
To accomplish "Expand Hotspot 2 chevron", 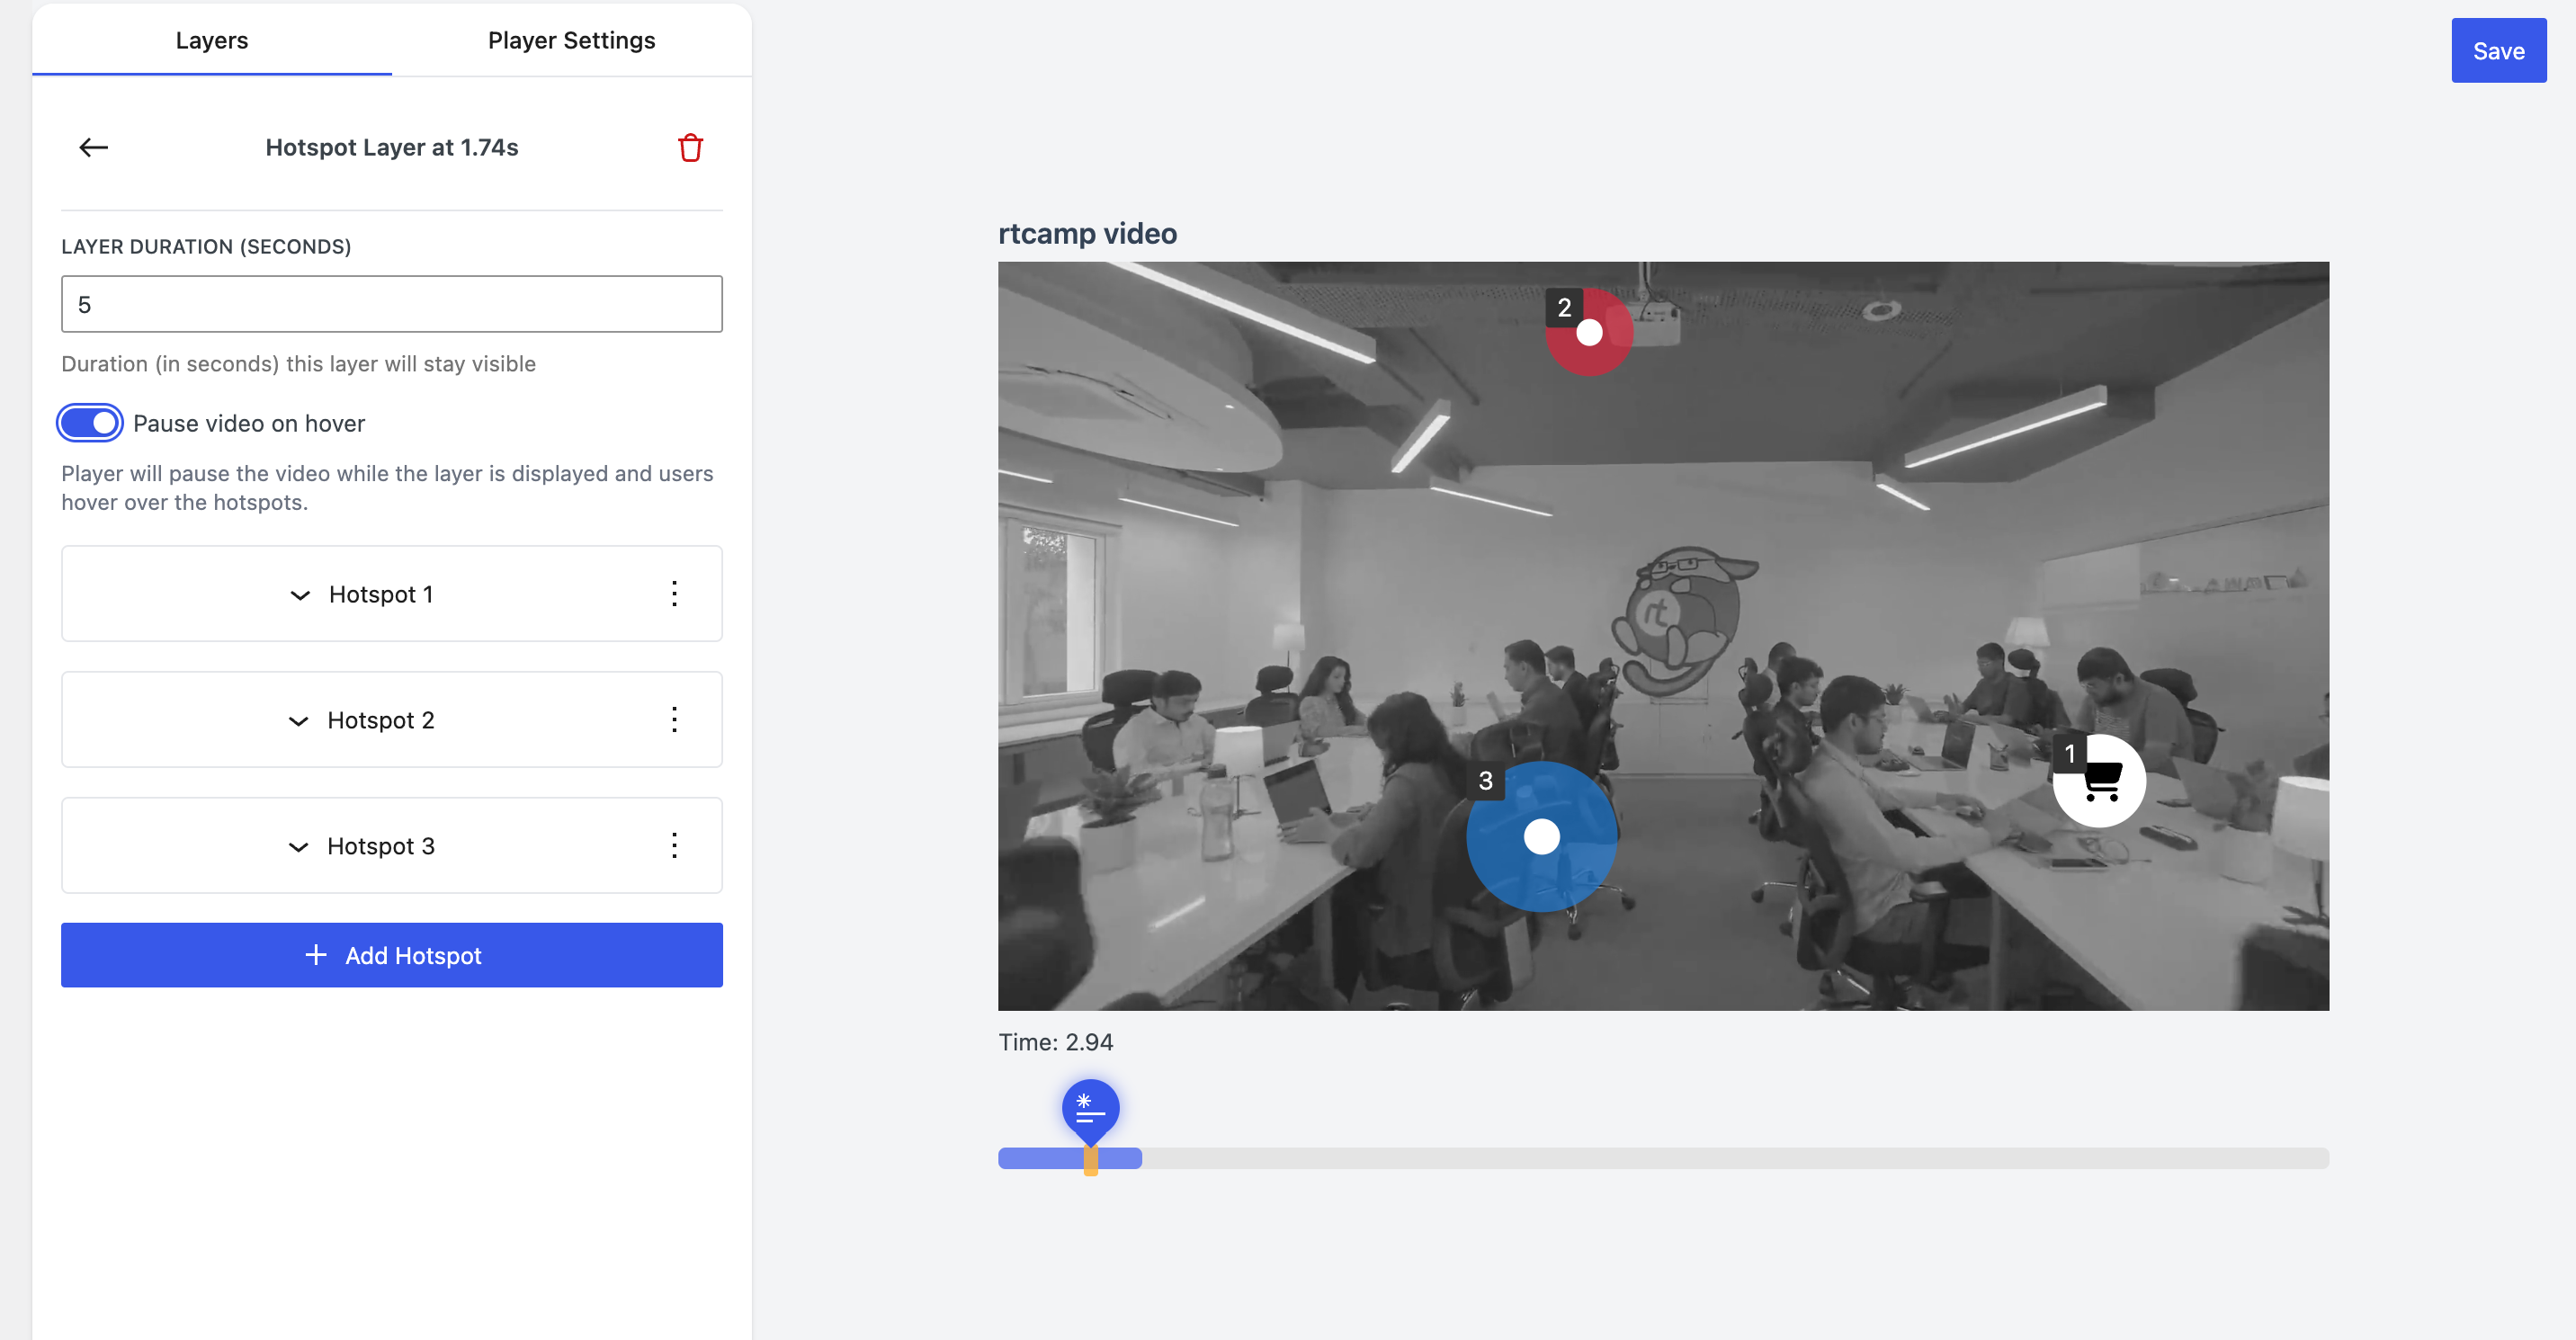I will point(298,722).
